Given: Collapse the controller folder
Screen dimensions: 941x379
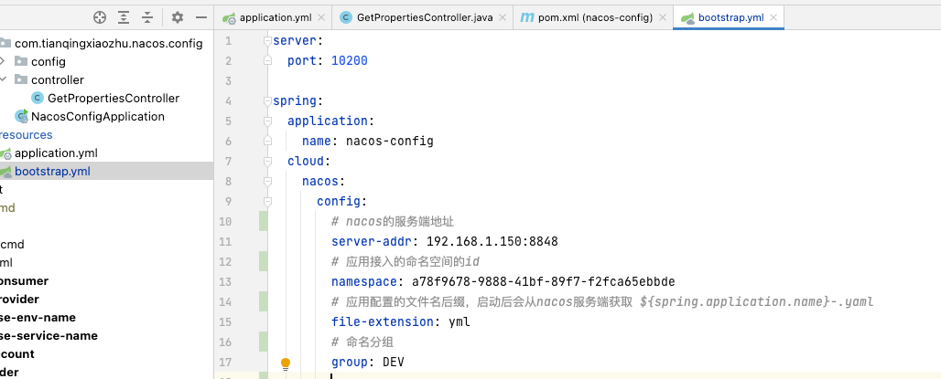Looking at the screenshot, I should [x=3, y=79].
